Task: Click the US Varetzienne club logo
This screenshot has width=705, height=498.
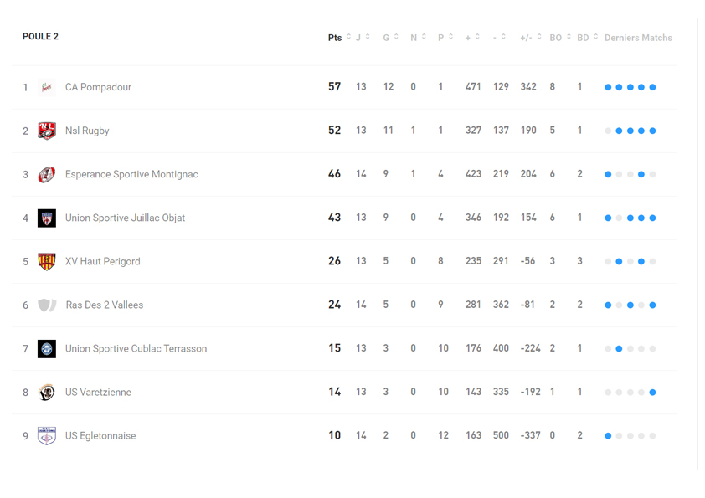Action: pos(47,392)
